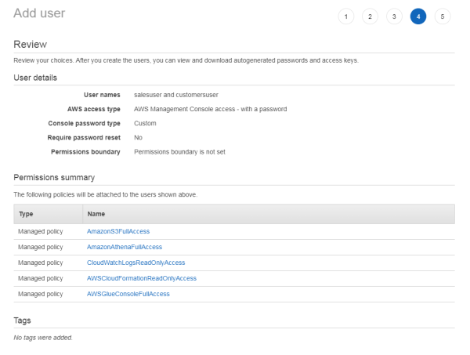Click the 'Permissions boundary is not set' text
470x355 pixels.
[x=179, y=151]
